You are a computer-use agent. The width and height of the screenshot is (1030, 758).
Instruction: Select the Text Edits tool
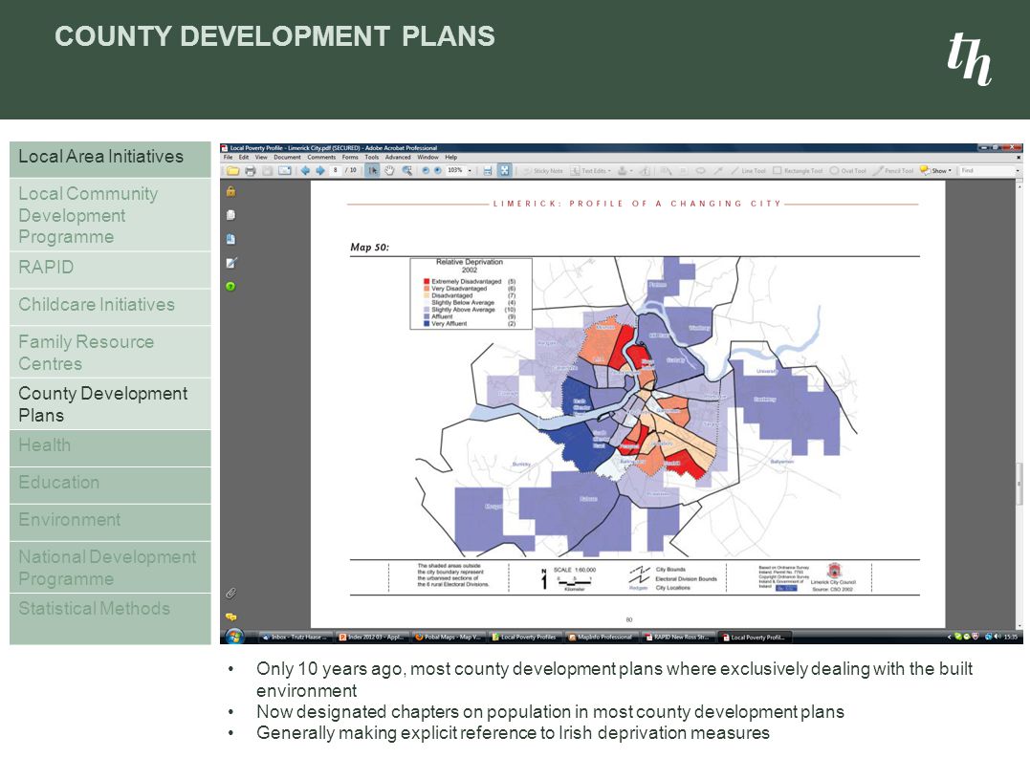pos(590,171)
